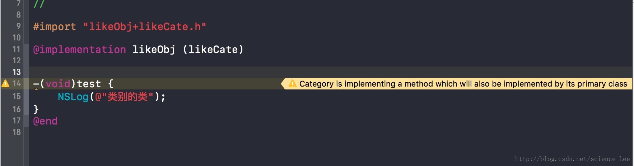Click the warning triangle inside the Category message banner
The width and height of the screenshot is (634, 166).
click(293, 84)
